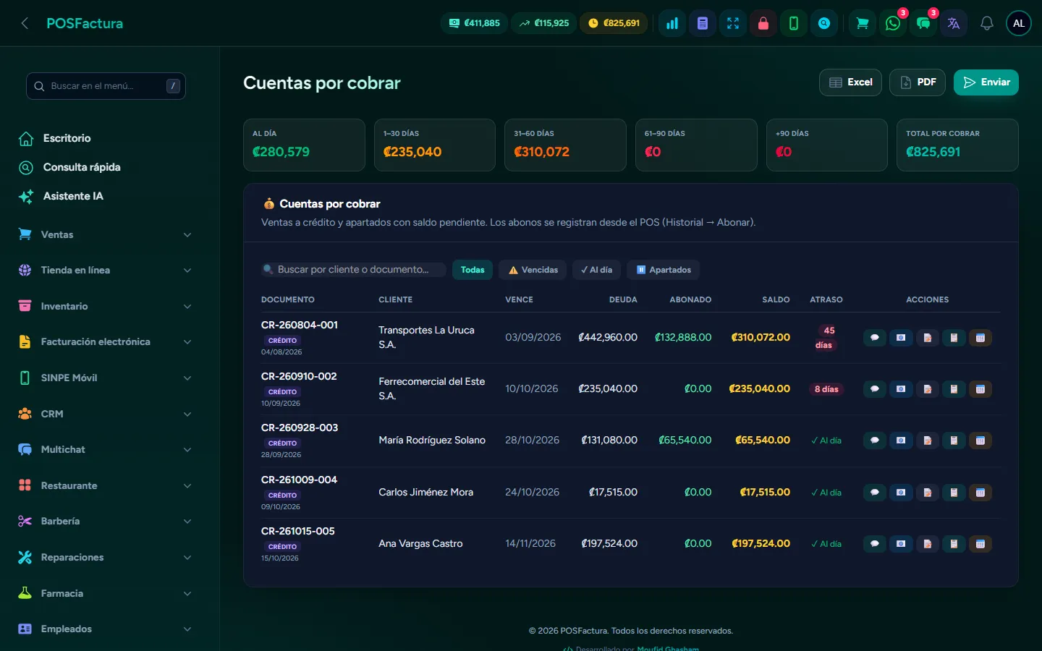Click the round search icon in top bar

tap(824, 23)
